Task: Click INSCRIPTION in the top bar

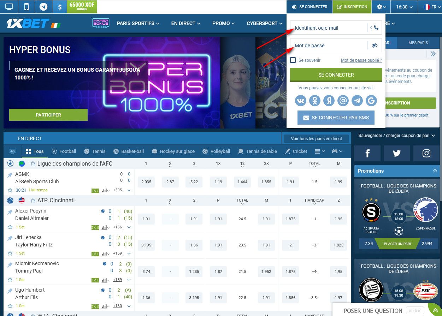Action: coord(352,7)
